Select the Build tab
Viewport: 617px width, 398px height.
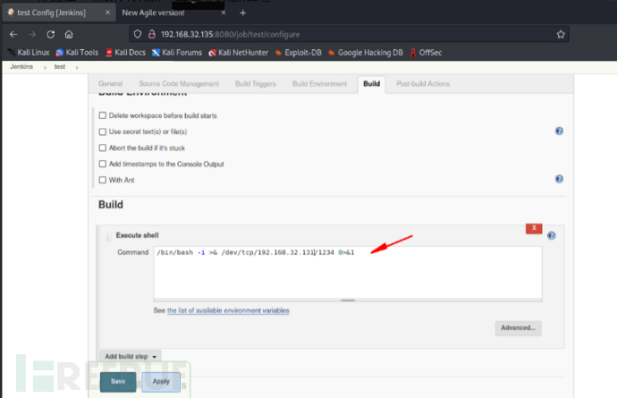click(x=371, y=84)
